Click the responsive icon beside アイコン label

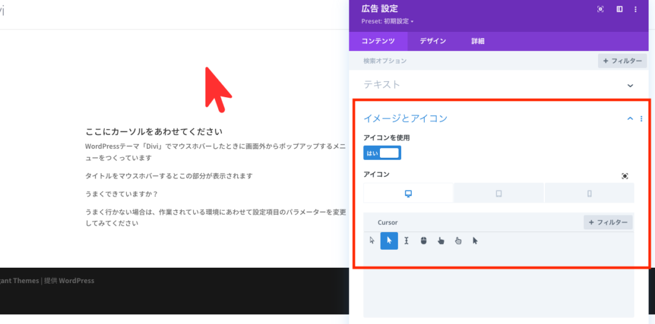click(x=625, y=176)
